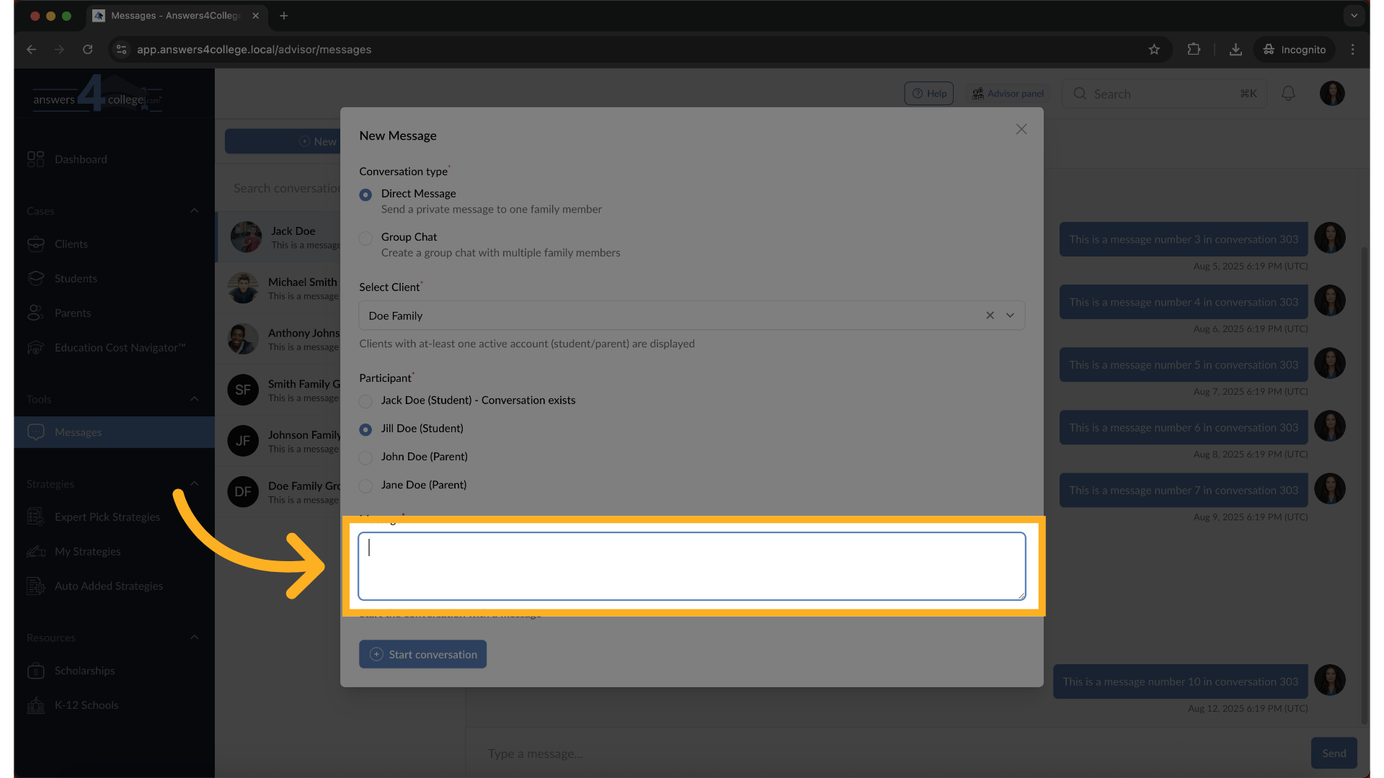Collapse the Strategies sidebar section
This screenshot has width=1384, height=778.
coord(194,484)
